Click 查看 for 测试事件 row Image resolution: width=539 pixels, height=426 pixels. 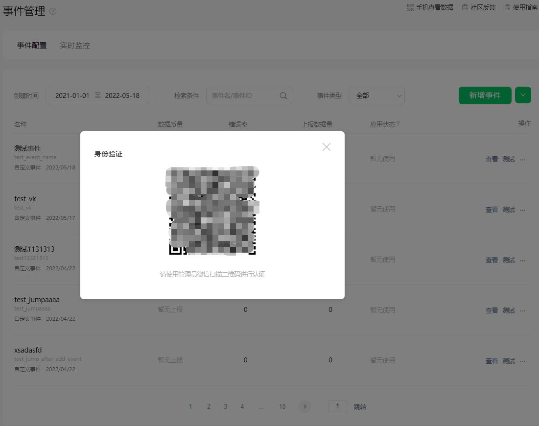pos(492,159)
